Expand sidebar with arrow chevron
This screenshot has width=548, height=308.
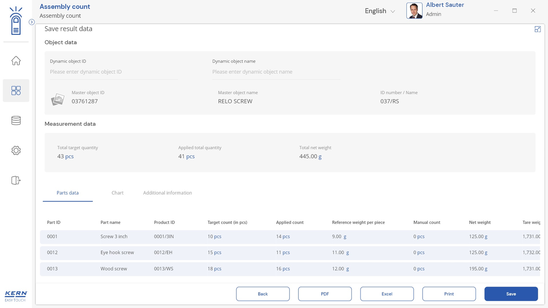coord(32,22)
